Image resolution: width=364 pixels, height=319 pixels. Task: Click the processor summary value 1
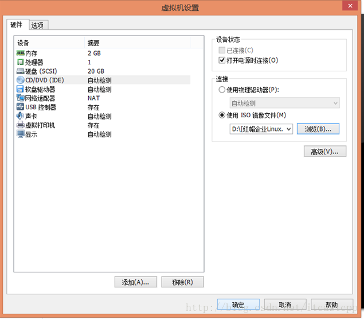click(x=89, y=62)
